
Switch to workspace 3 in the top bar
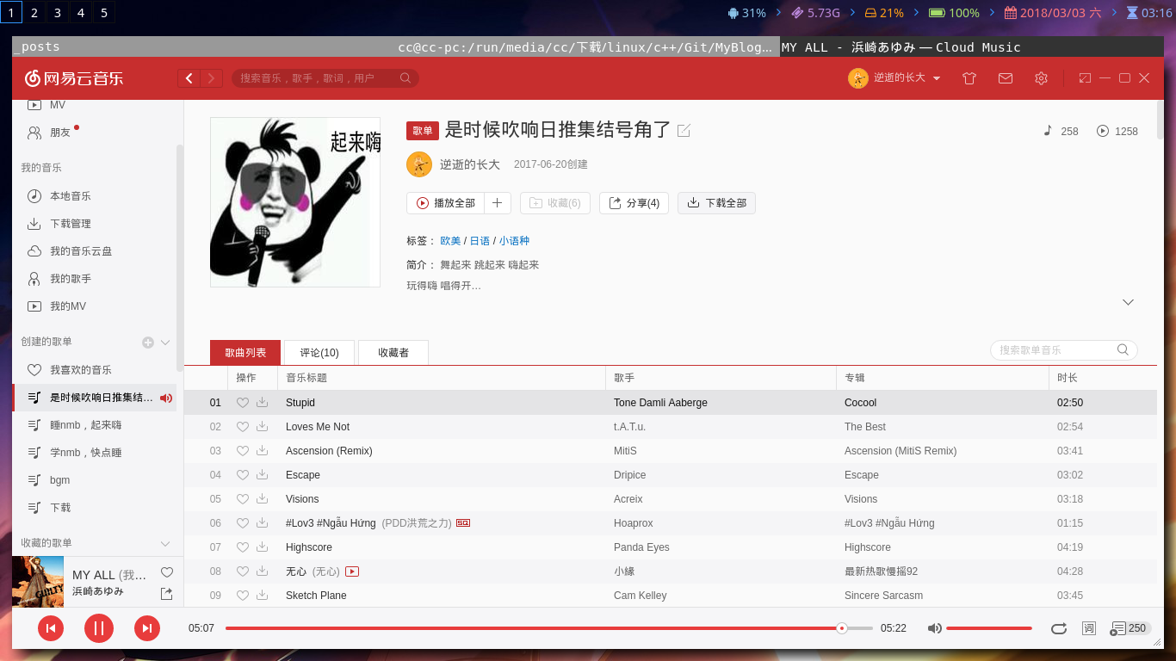(57, 13)
